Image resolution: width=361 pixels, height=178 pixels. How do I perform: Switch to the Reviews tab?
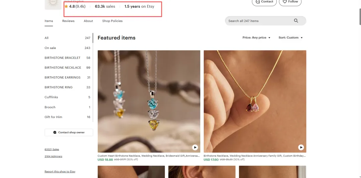pos(68,21)
